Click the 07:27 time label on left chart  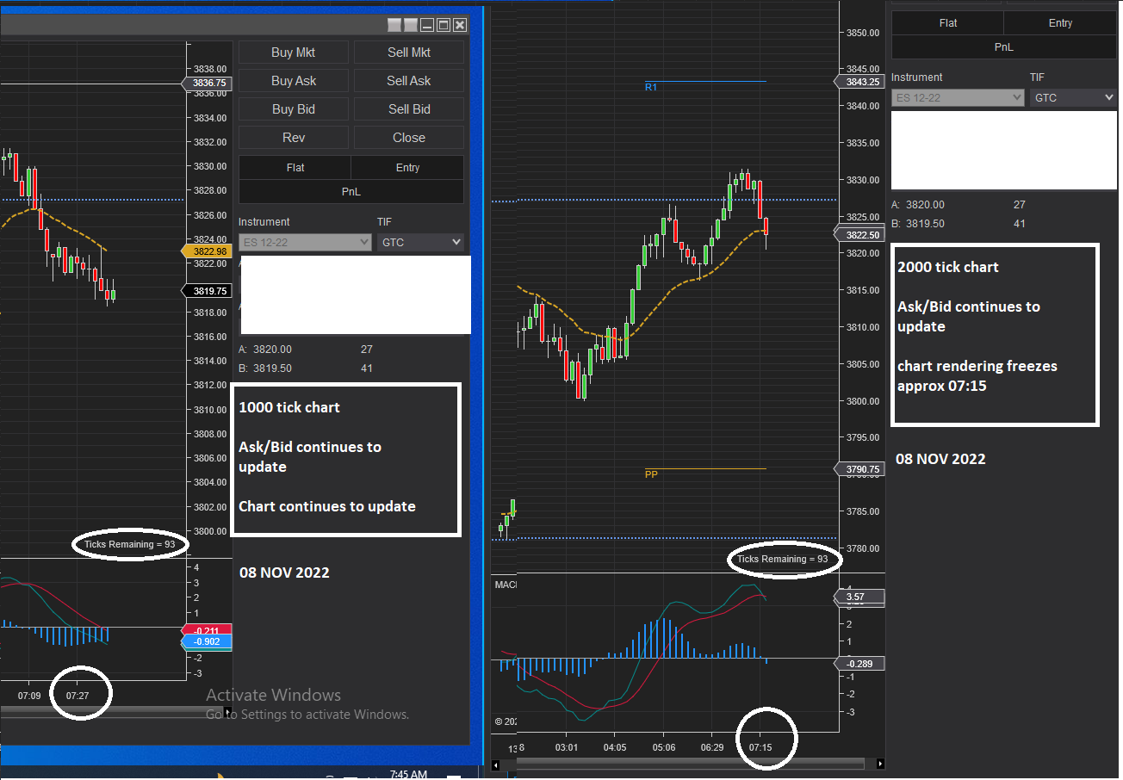(78, 694)
